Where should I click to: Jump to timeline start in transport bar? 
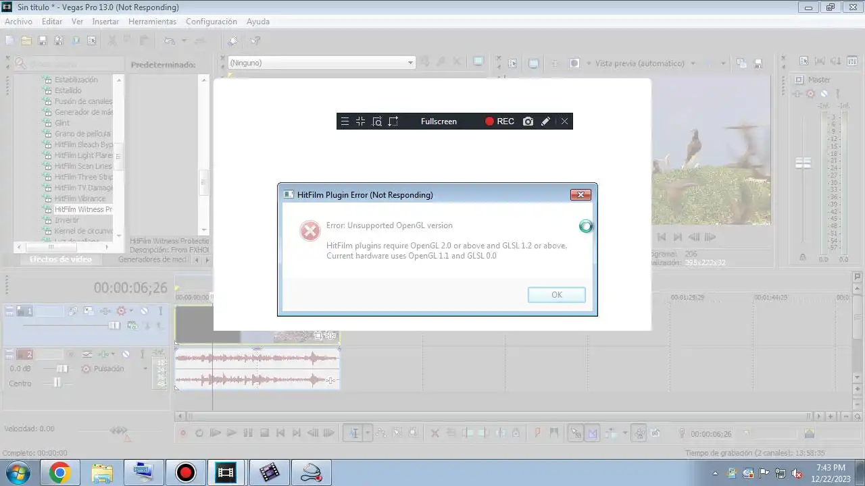[280, 433]
